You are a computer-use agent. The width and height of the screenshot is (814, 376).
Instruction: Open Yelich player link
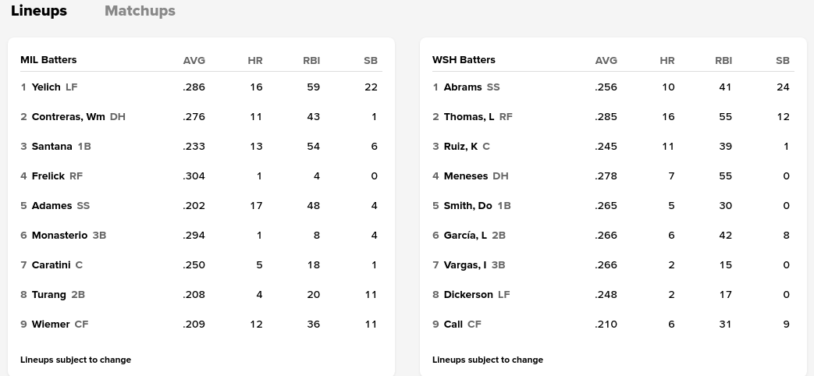(x=46, y=87)
